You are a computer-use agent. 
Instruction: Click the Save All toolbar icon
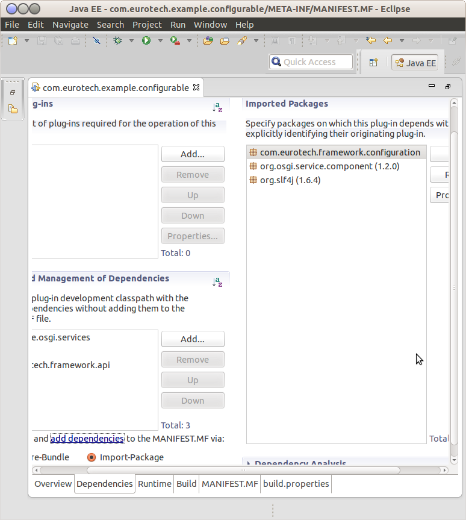pyautogui.click(x=58, y=41)
